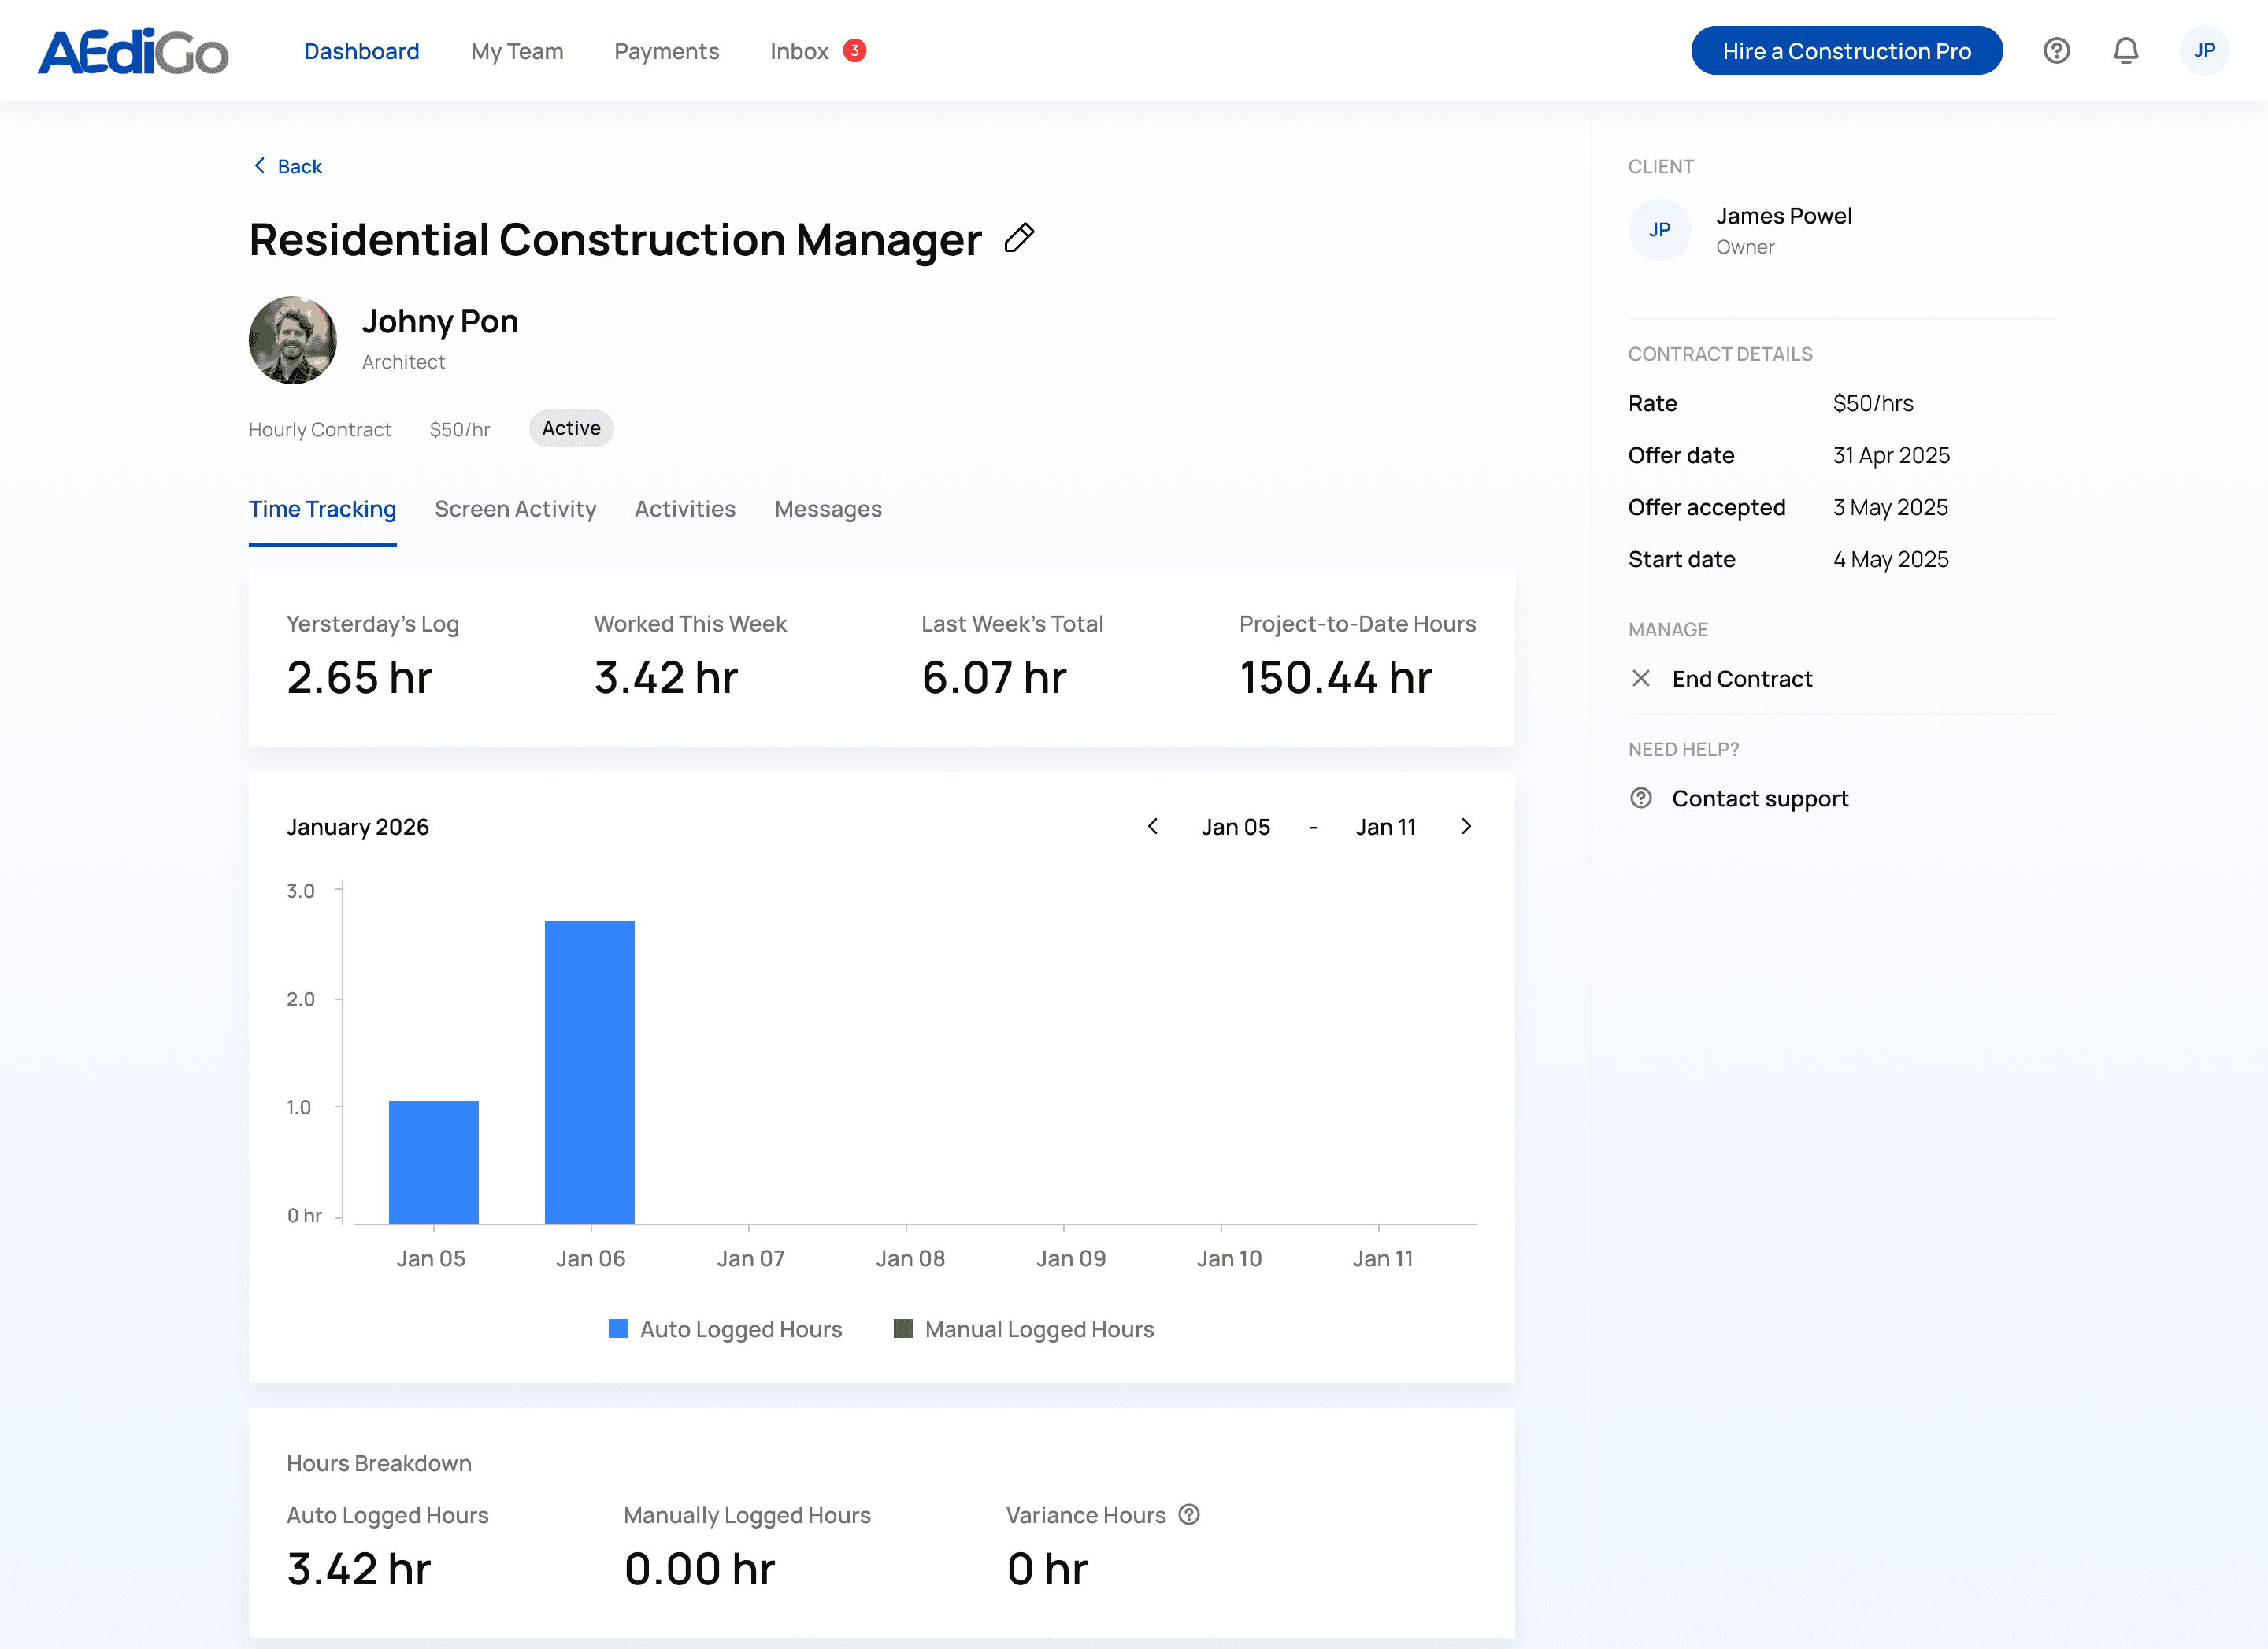Click the Johny Pon name heading
The height and width of the screenshot is (1649, 2268).
click(x=440, y=322)
